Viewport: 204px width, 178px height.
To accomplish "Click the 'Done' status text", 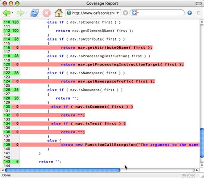I will click(x=6, y=175).
